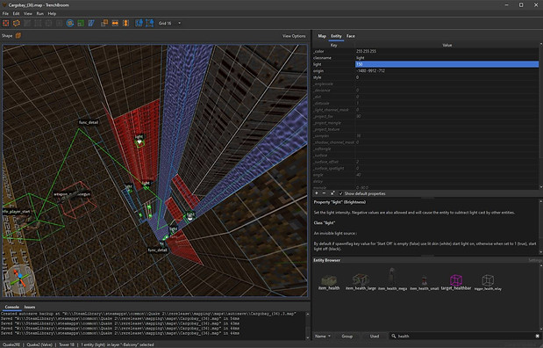543x348 pixels.
Task: Select item_health_small entity thumbnail
Action: coord(425,282)
